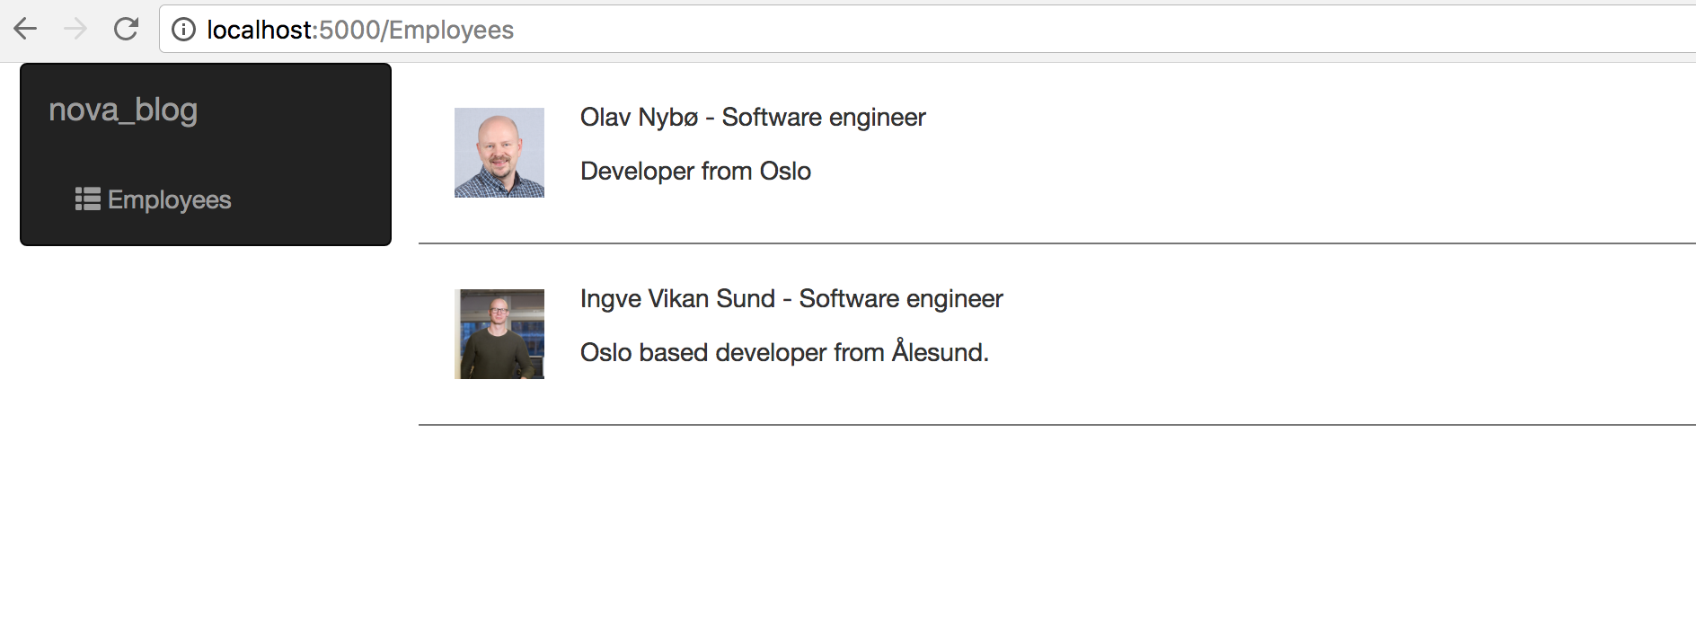Click the browser back arrow
Screen dimensions: 1696x627
click(x=25, y=30)
